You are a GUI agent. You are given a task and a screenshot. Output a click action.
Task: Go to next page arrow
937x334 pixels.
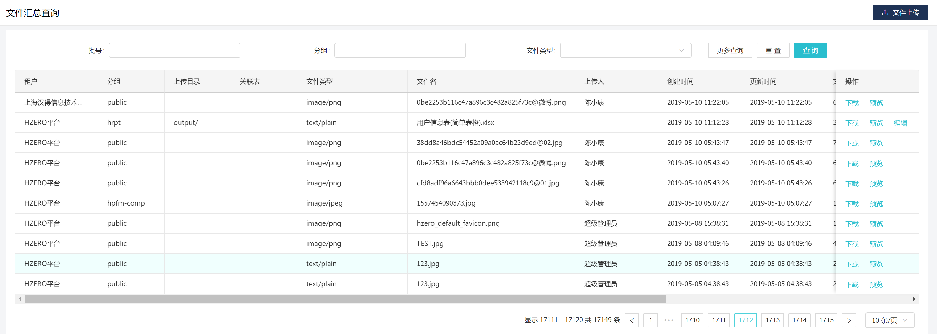click(849, 320)
